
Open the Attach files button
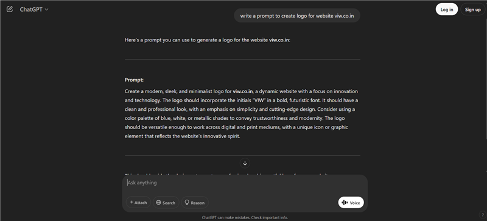click(x=138, y=202)
